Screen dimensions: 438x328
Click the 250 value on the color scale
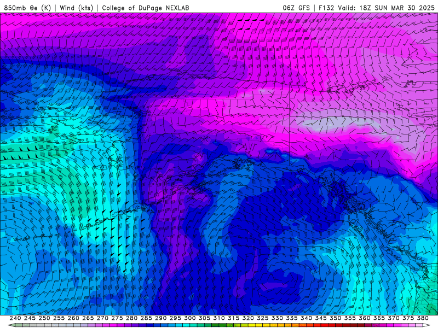(44, 318)
